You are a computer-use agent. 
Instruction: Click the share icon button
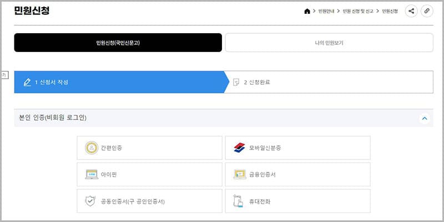(411, 11)
